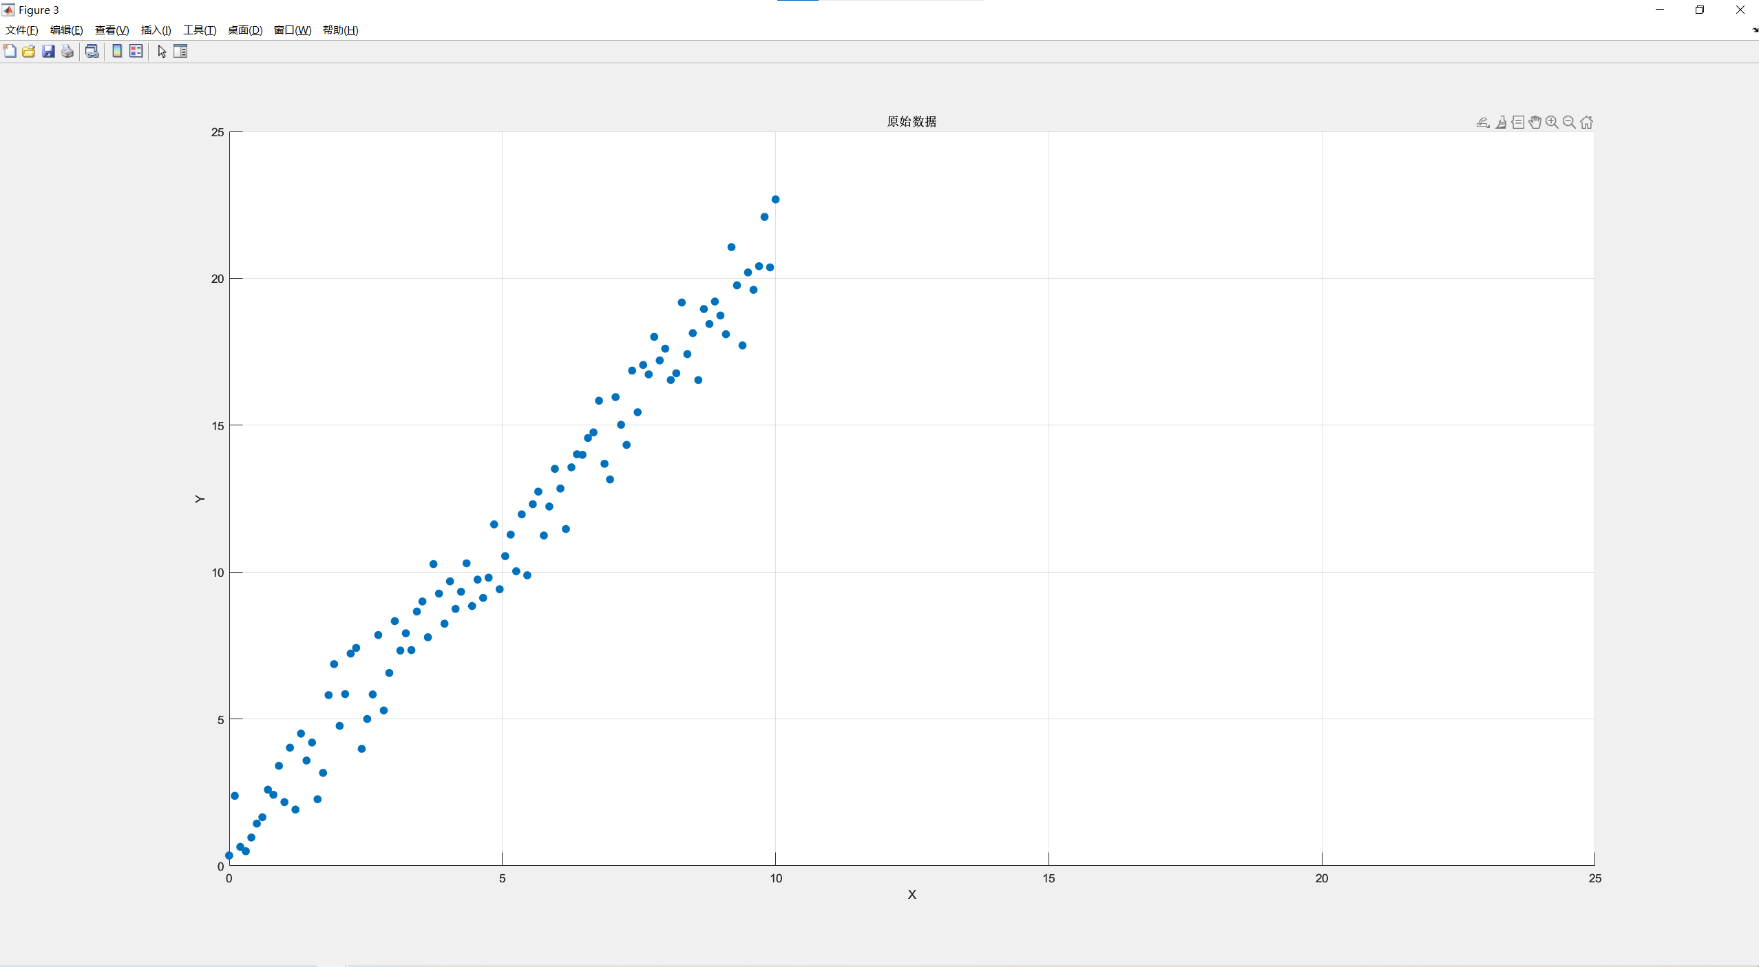Viewport: 1759px width, 967px height.
Task: Open the 插入(I) menu
Action: (156, 30)
